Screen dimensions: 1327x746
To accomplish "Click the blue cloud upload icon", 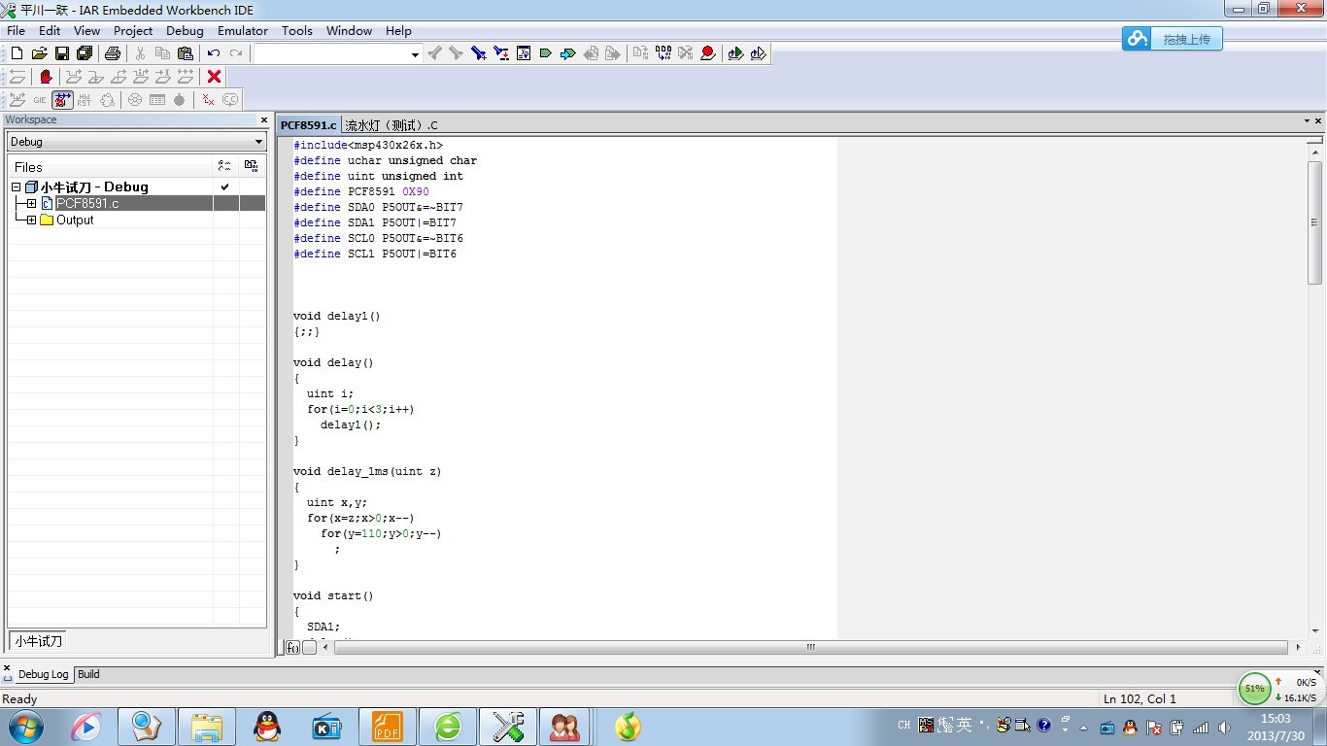I will pos(1137,39).
